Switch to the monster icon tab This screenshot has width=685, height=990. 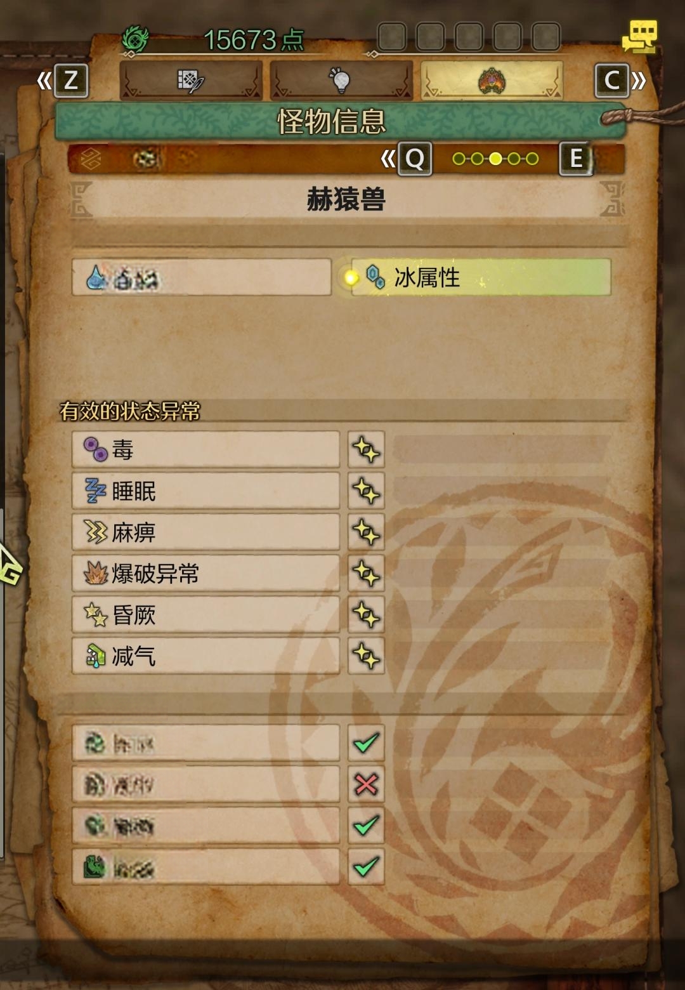(492, 81)
